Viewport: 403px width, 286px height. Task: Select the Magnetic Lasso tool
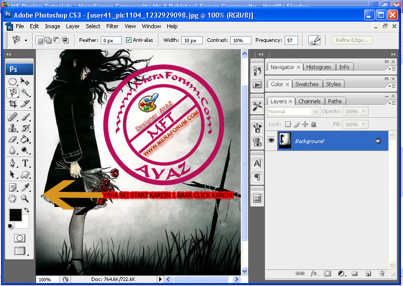[12, 93]
